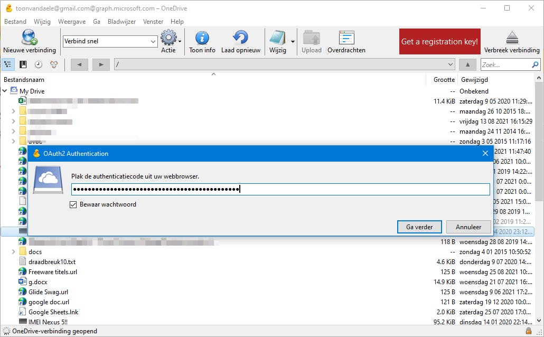
Task: Click the authentication code password field
Action: click(280, 189)
